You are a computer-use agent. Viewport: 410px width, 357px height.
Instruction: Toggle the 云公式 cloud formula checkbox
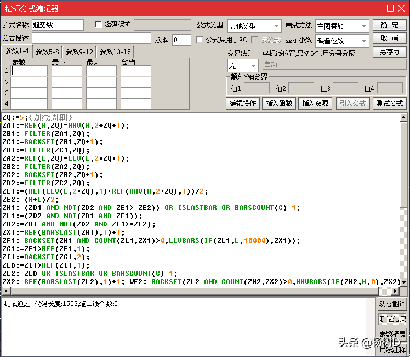click(x=254, y=39)
